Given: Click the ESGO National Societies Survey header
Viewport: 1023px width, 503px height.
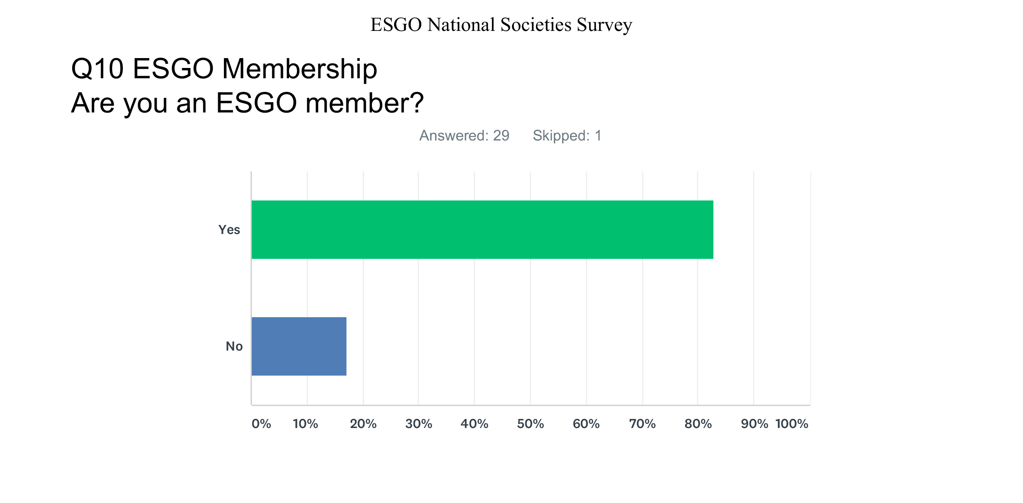Looking at the screenshot, I should 501,25.
